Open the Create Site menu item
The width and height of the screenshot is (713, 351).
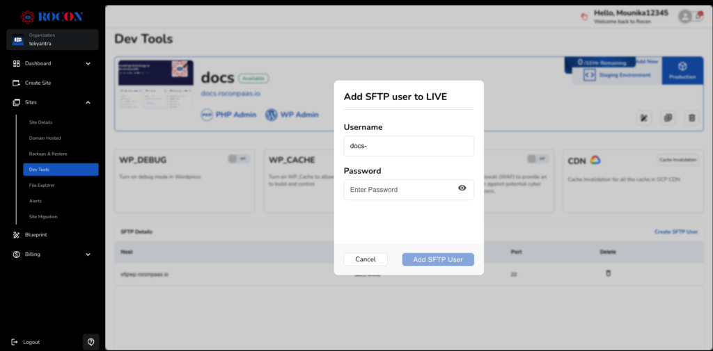[x=38, y=83]
